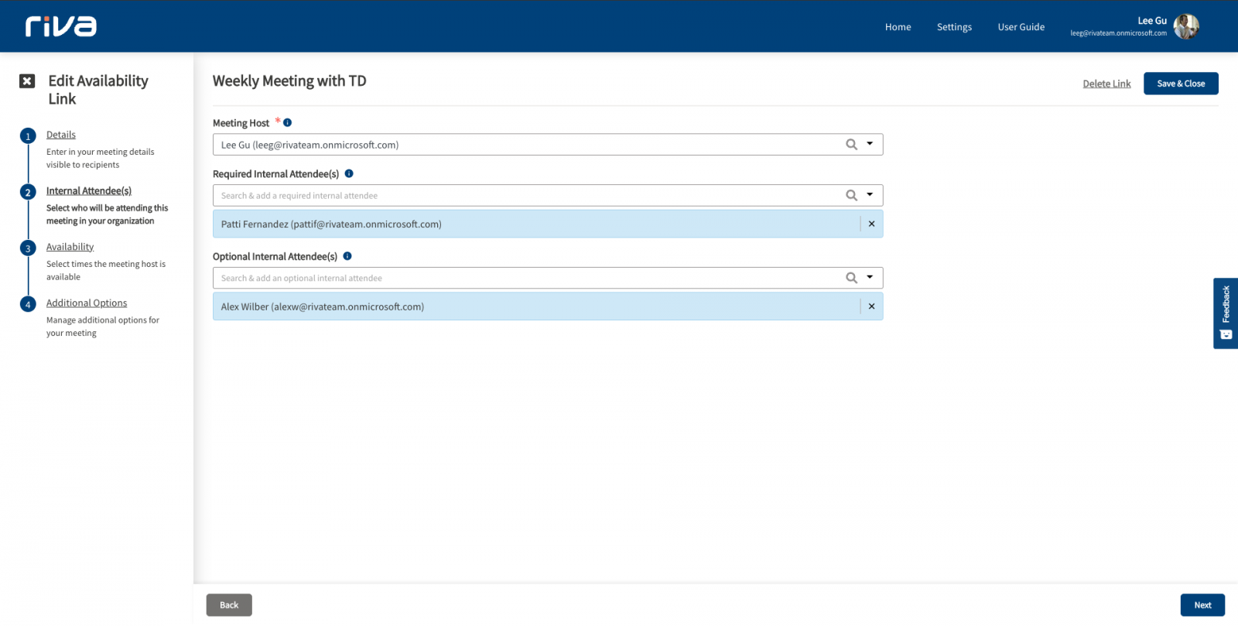Click the Weekly Meeting with TD title

tap(289, 81)
